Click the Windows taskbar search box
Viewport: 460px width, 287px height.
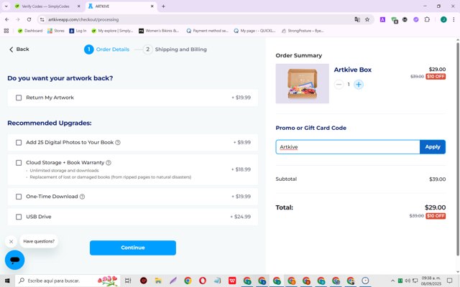tap(68, 281)
